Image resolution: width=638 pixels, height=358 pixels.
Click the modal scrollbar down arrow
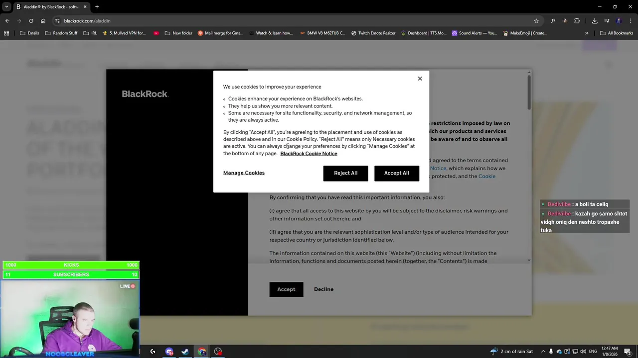pyautogui.click(x=529, y=261)
